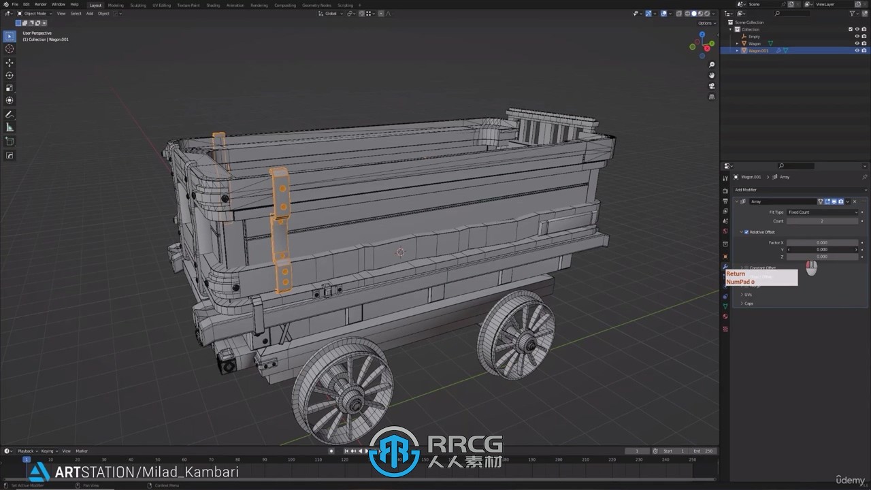Click the Blender logo menu icon
The height and width of the screenshot is (490, 871).
point(5,4)
